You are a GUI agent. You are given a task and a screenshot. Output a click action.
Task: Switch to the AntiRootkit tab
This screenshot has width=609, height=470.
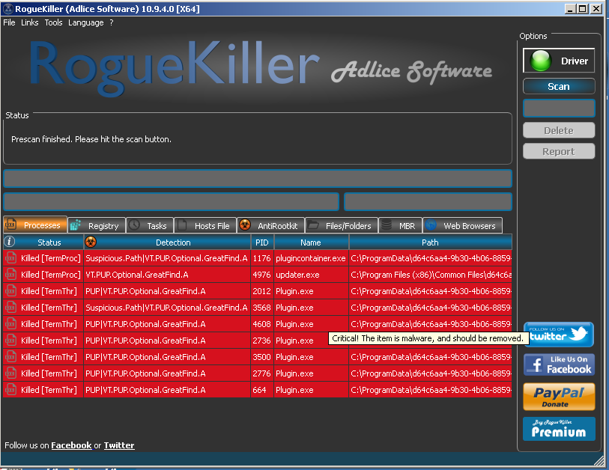click(271, 225)
